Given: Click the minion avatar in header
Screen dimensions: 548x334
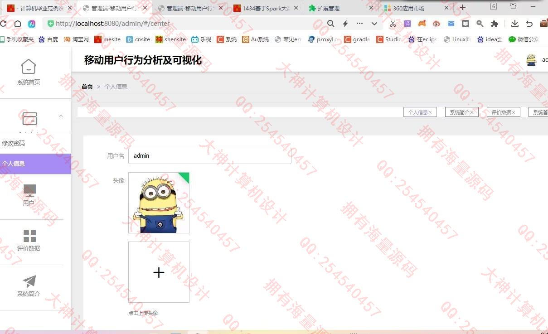Looking at the screenshot, I should [531, 60].
